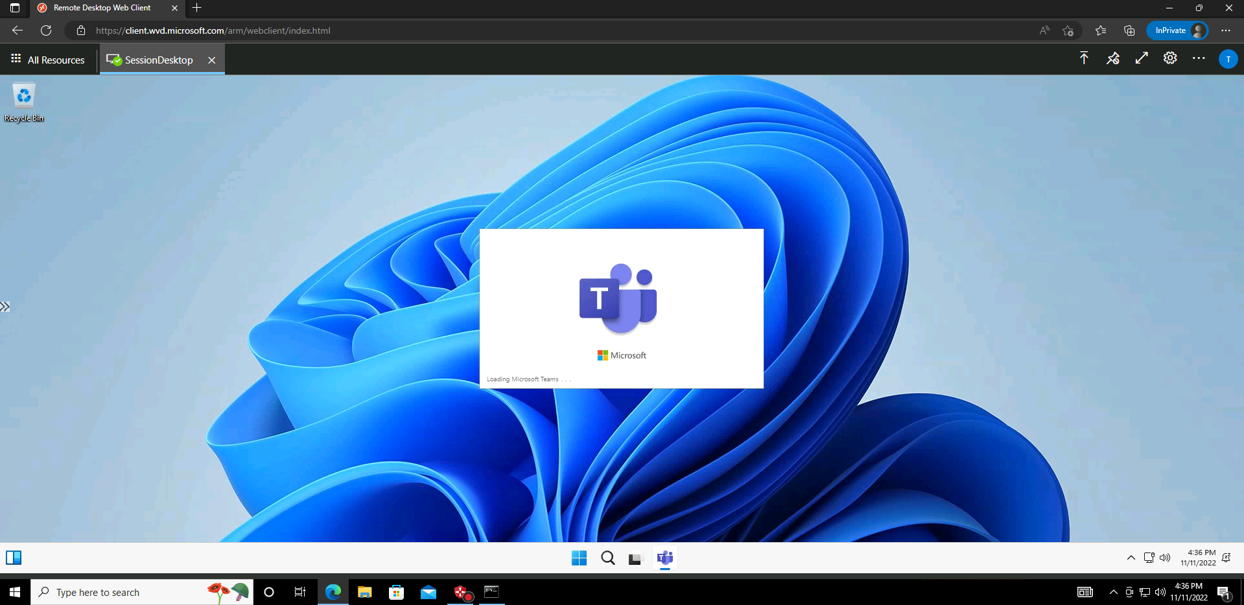
Task: Open Edge Collections
Action: pyautogui.click(x=1129, y=30)
